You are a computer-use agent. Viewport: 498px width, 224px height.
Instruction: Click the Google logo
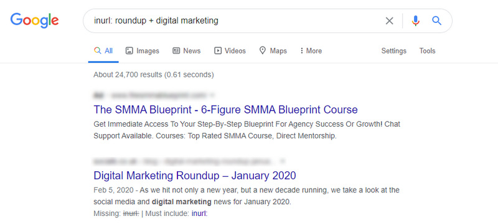click(34, 20)
